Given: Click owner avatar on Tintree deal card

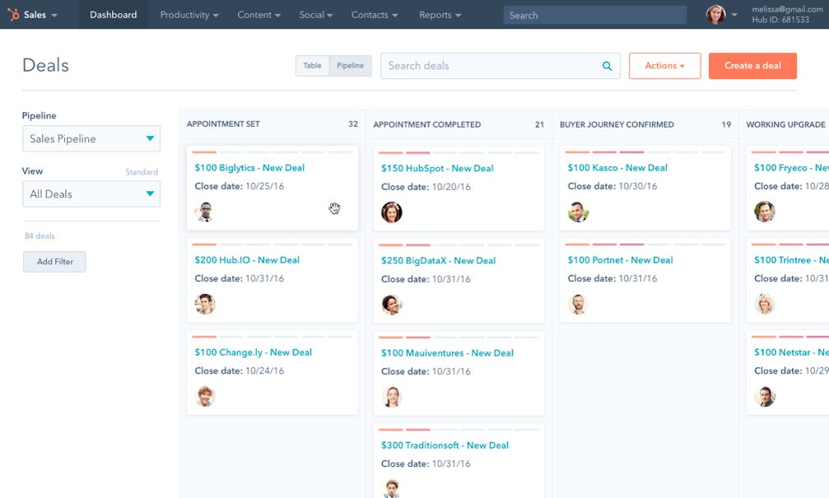Looking at the screenshot, I should click(x=765, y=304).
